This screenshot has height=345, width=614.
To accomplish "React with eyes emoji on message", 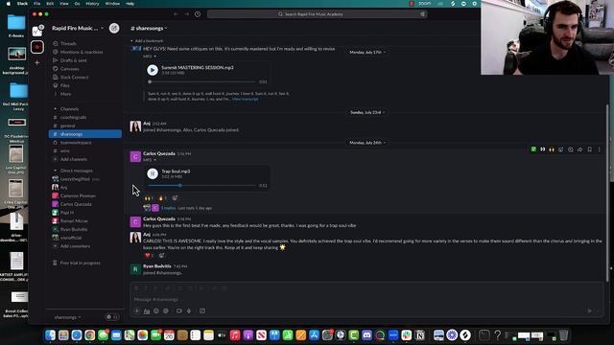I will (543, 149).
